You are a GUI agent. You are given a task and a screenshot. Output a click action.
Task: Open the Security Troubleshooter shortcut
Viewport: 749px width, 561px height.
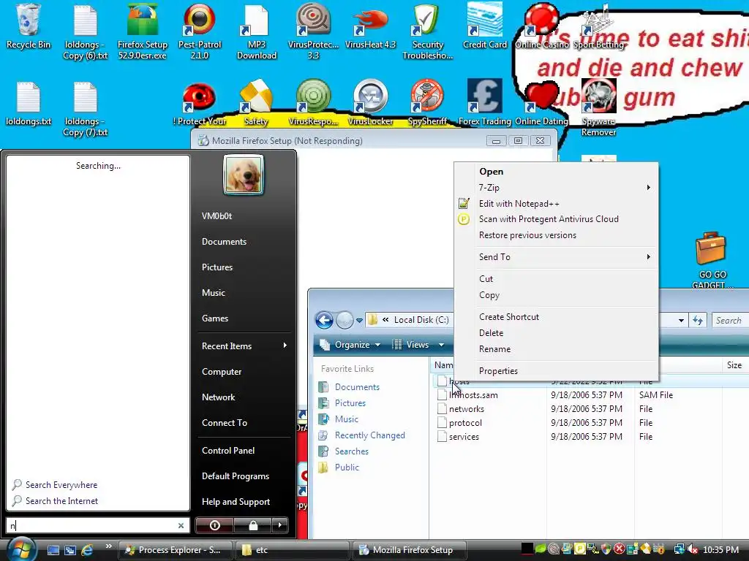427,31
